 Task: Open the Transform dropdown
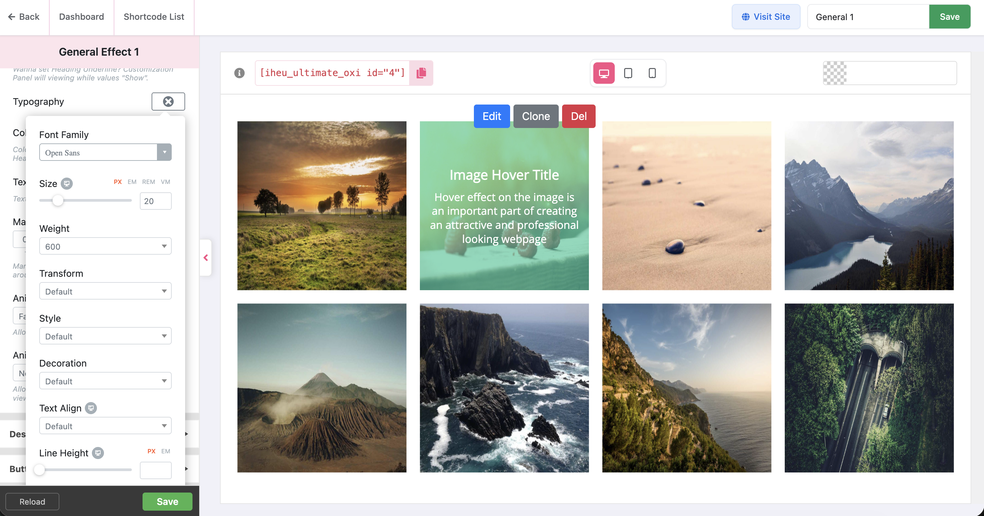point(105,291)
